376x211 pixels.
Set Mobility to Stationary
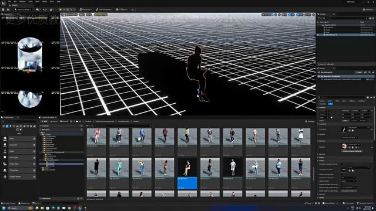tap(354, 121)
